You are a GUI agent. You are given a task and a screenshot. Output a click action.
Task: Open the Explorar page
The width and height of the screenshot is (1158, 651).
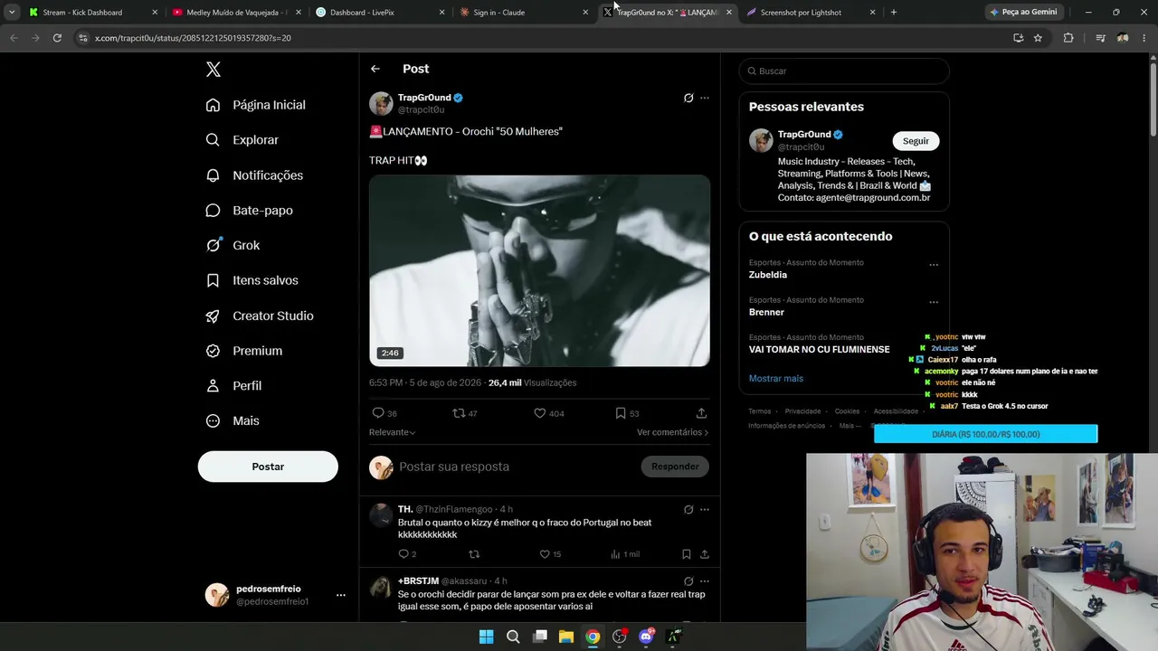[242, 140]
